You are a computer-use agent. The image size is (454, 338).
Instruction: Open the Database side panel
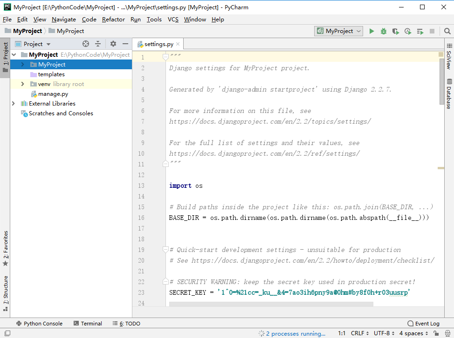click(449, 93)
